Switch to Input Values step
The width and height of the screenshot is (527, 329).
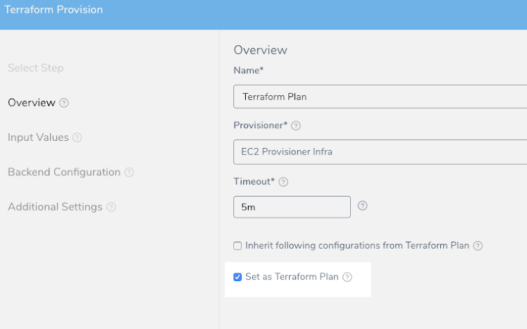coord(38,137)
